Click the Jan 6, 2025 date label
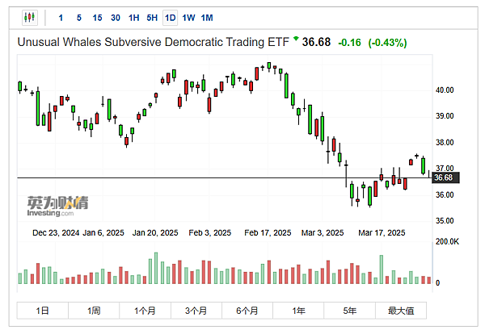The image size is (485, 334). pos(103,232)
